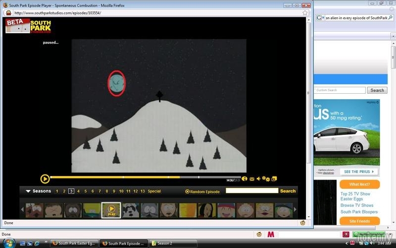Mute the video with speaker icon
Viewport: 396px width, 248px height.
[258, 179]
